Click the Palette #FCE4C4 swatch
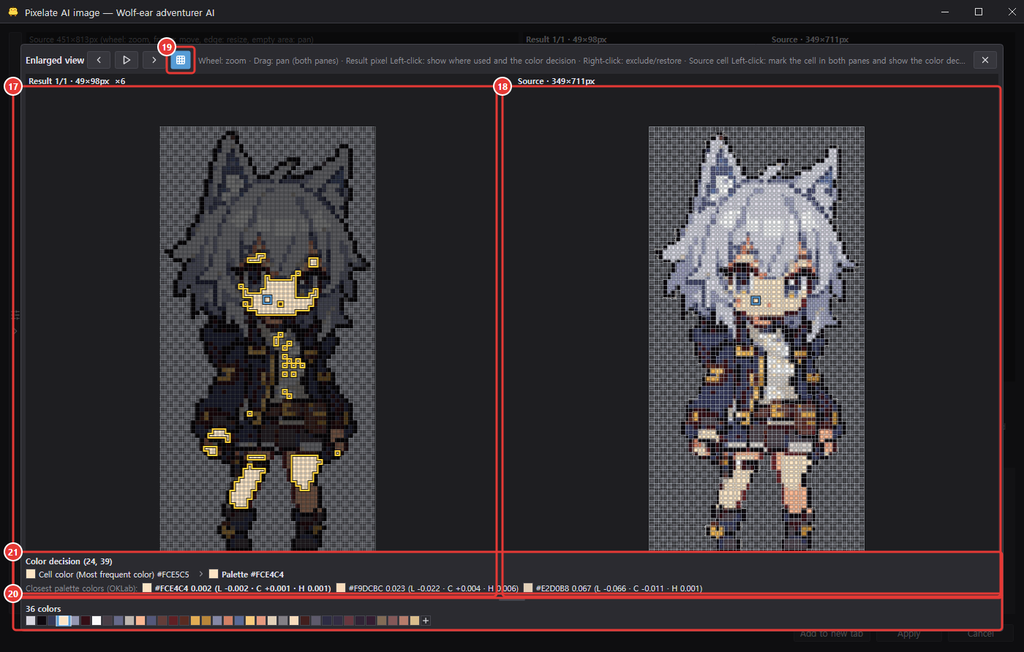Image resolution: width=1024 pixels, height=652 pixels. (x=214, y=575)
